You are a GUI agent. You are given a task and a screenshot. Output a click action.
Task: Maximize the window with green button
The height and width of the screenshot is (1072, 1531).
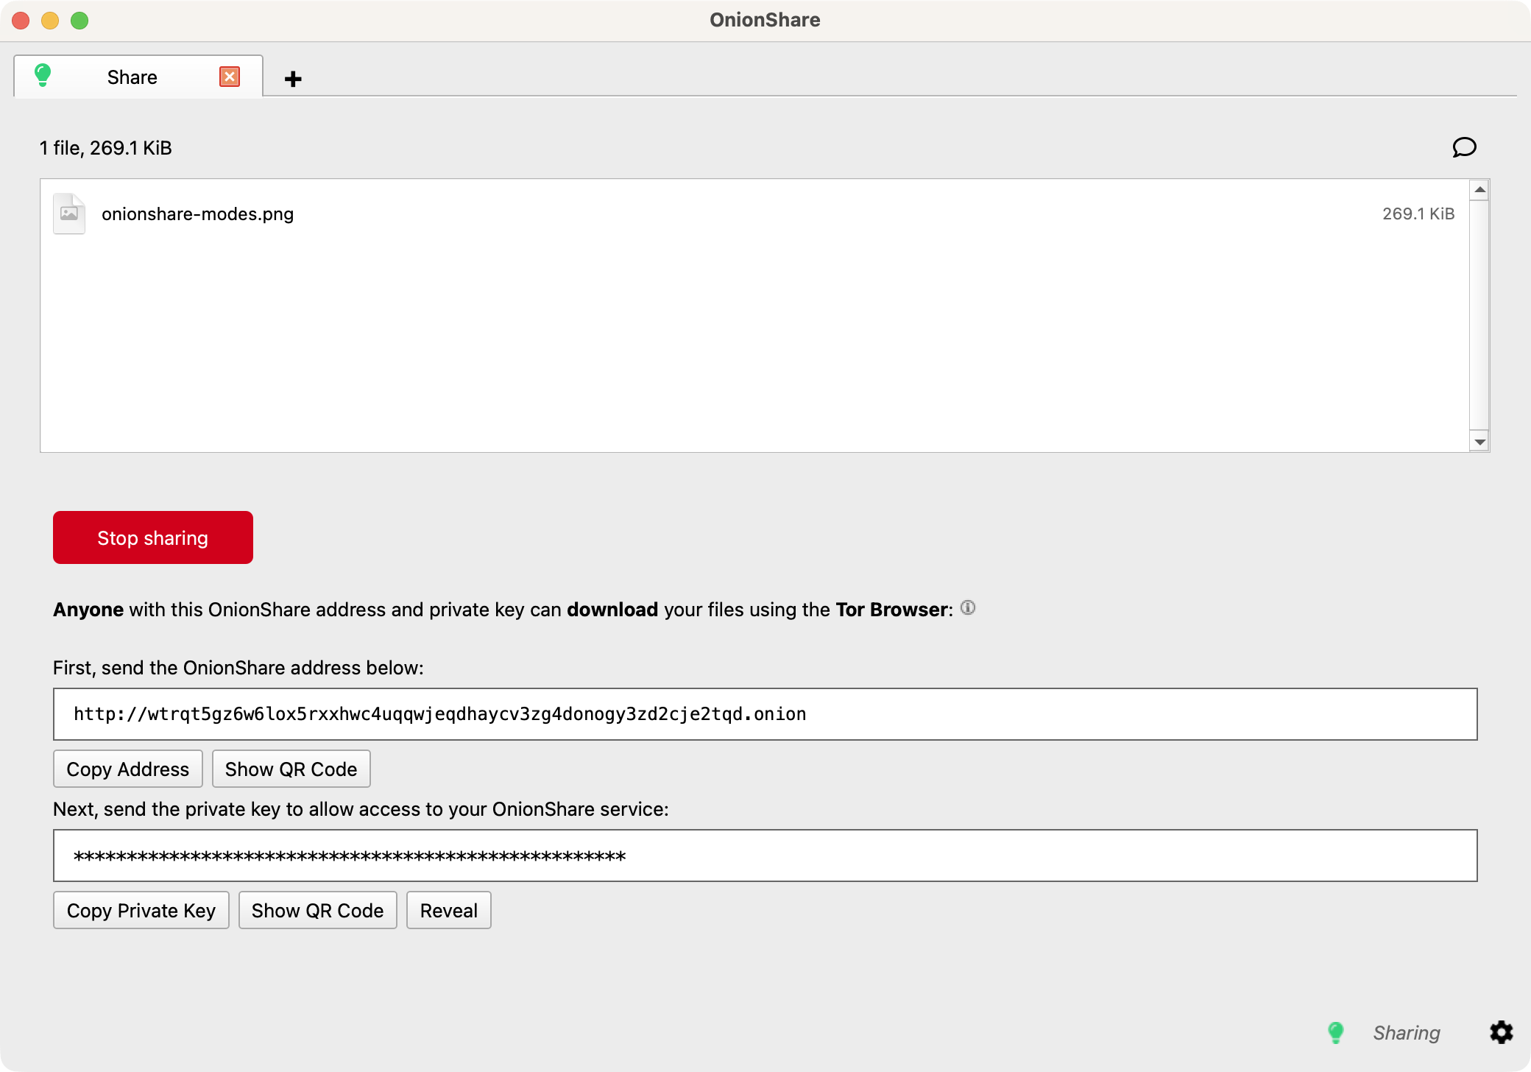click(x=79, y=21)
